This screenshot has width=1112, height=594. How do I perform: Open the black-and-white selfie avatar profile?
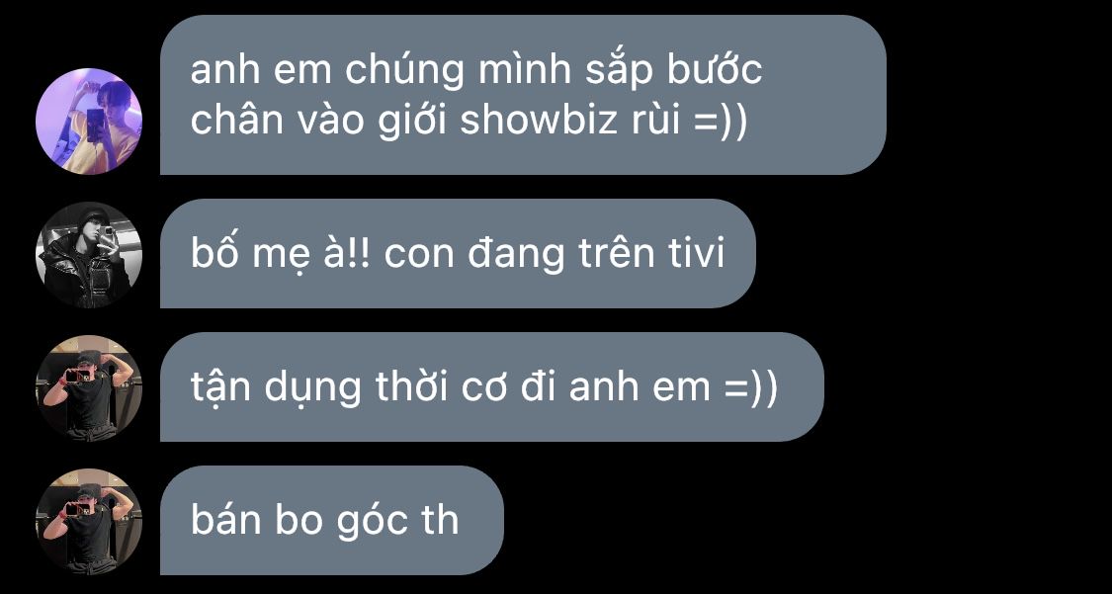tap(89, 254)
